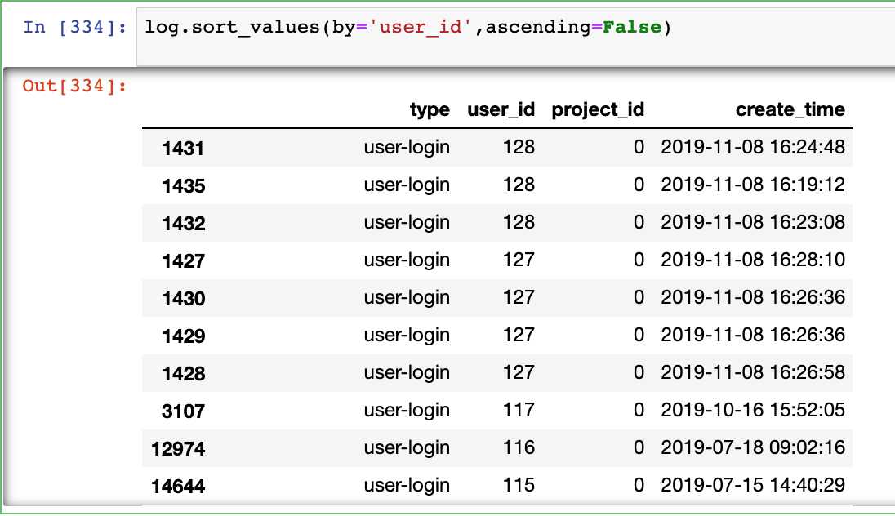Click the 'user_id' column header
895x516 pixels.
point(501,109)
